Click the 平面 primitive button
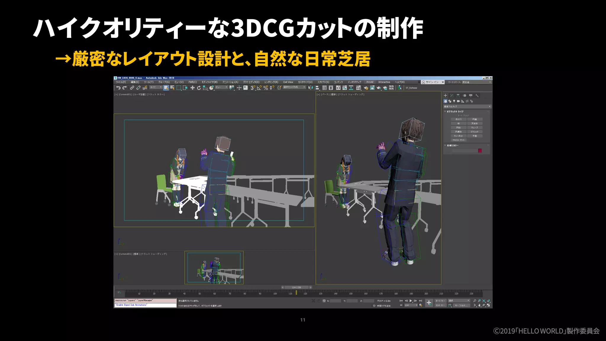Screen dimensions: 606x341 [x=475, y=136]
